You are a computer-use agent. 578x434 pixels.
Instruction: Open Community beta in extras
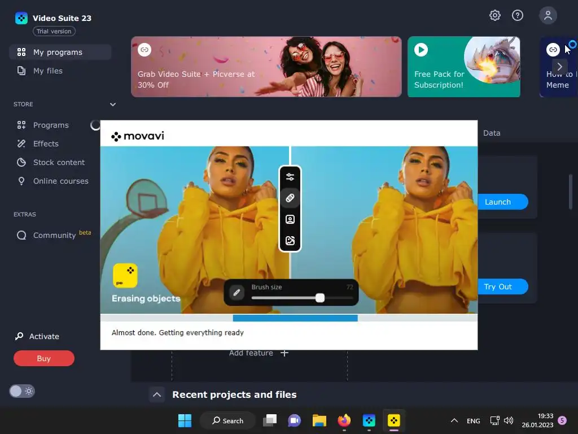click(x=54, y=235)
